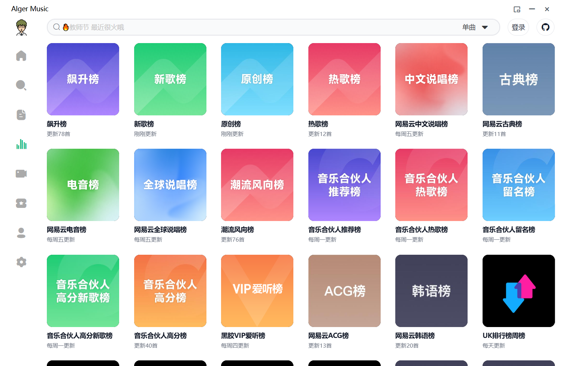Click the 更新76首 label
This screenshot has width=562, height=366.
(x=233, y=240)
